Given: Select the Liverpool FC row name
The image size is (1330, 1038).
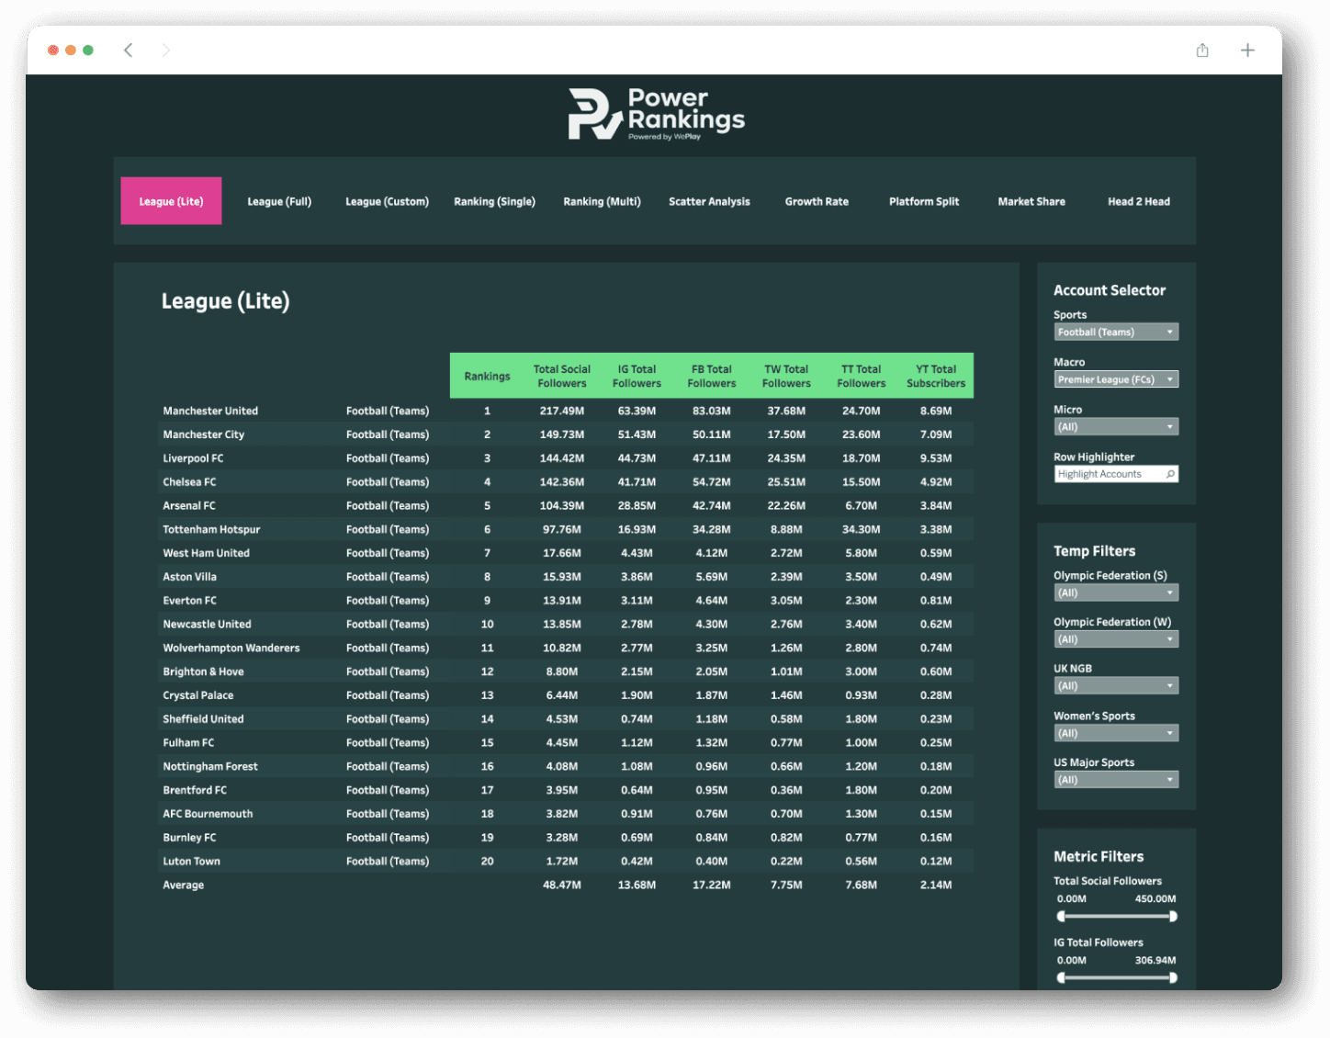Looking at the screenshot, I should click(x=193, y=458).
